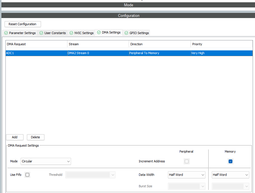Open the Mode dropdown showing Circular
255x193 pixels.
pos(46,161)
